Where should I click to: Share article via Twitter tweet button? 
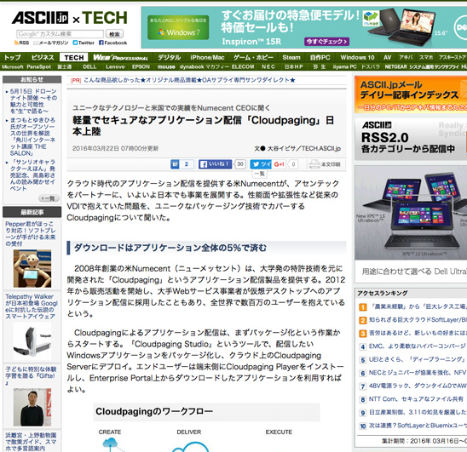pyautogui.click(x=261, y=164)
